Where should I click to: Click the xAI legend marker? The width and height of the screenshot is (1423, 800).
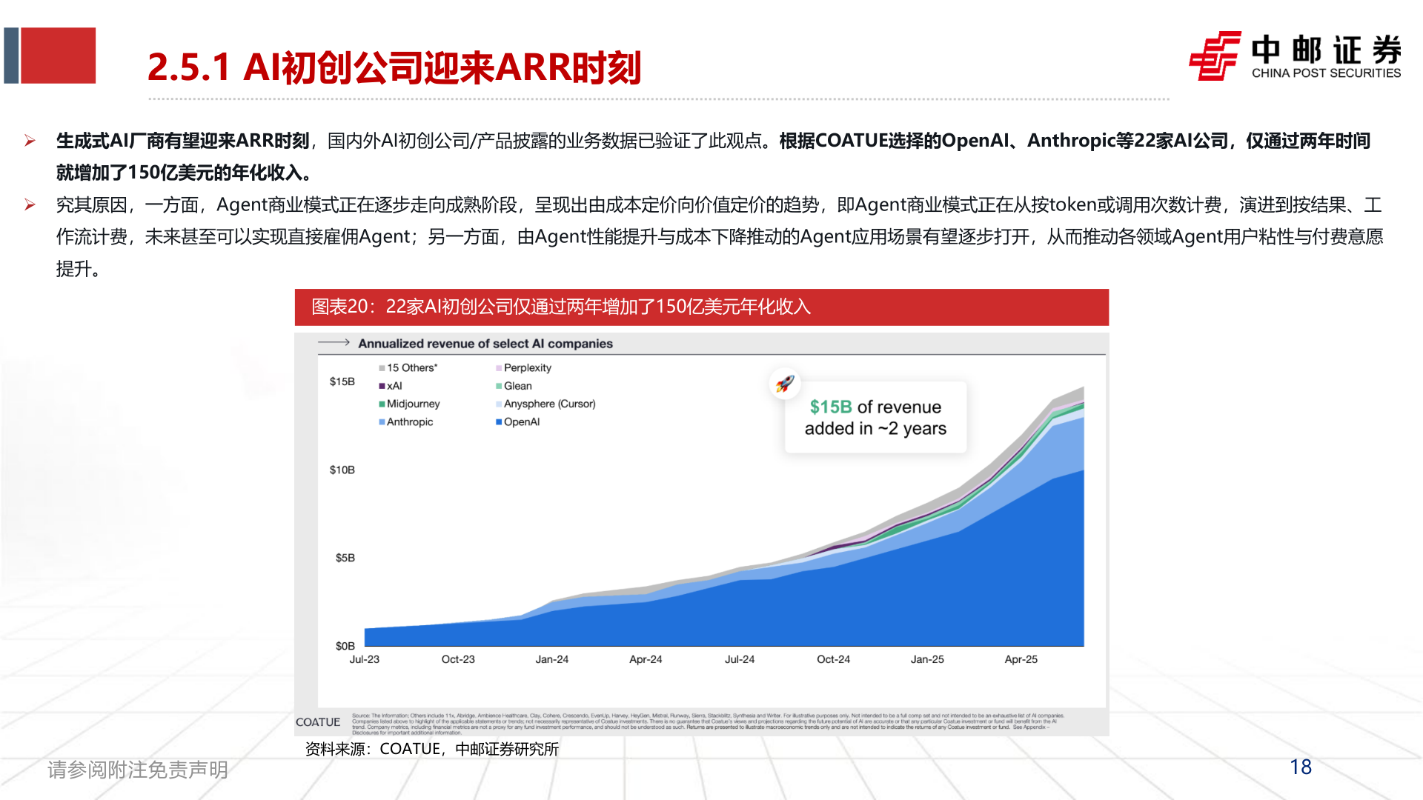(381, 386)
